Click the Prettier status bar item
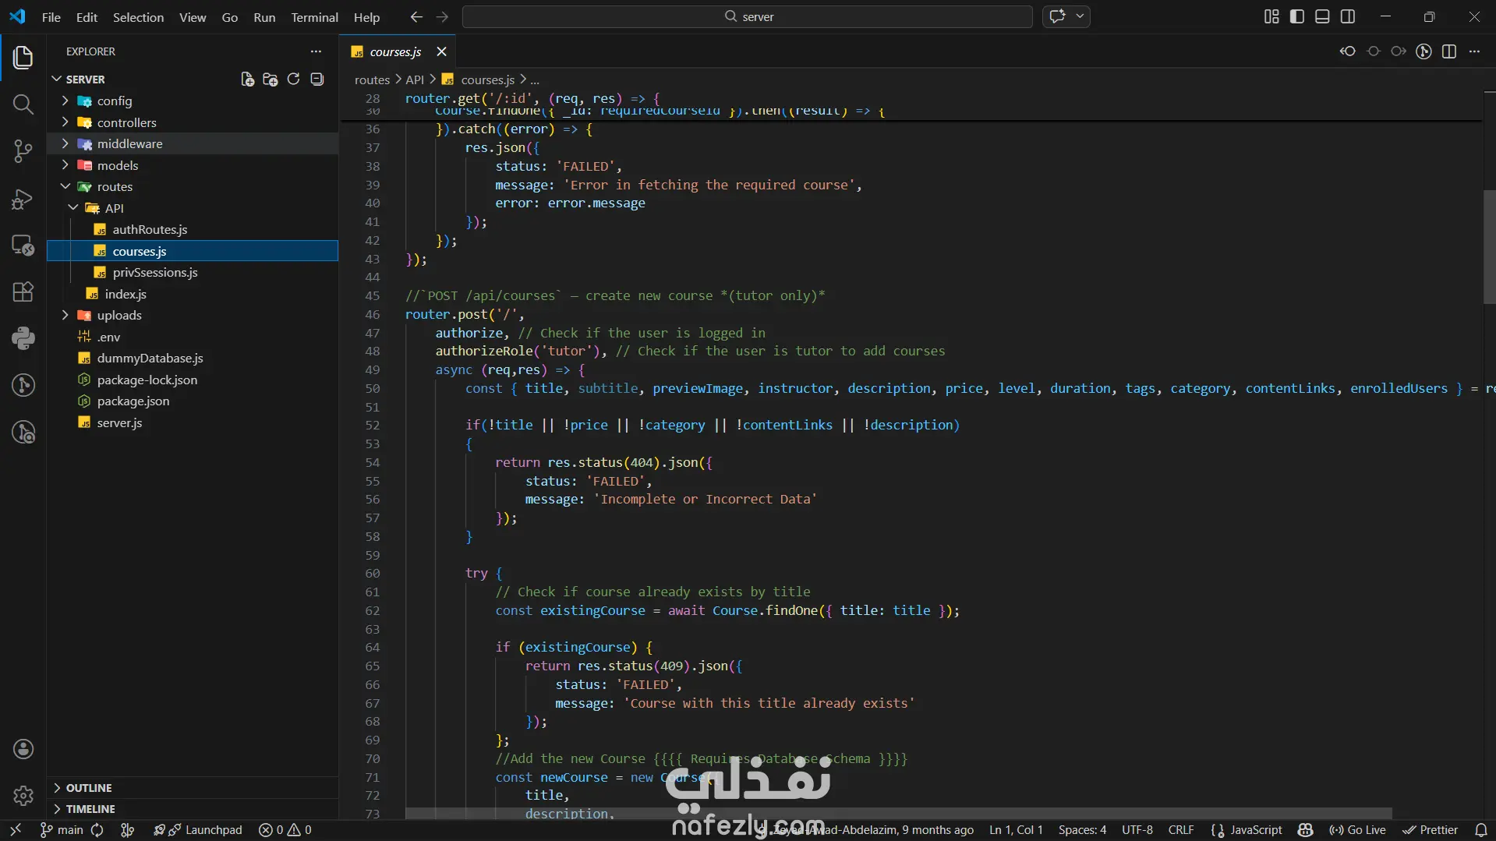This screenshot has height=841, width=1496. (x=1431, y=830)
